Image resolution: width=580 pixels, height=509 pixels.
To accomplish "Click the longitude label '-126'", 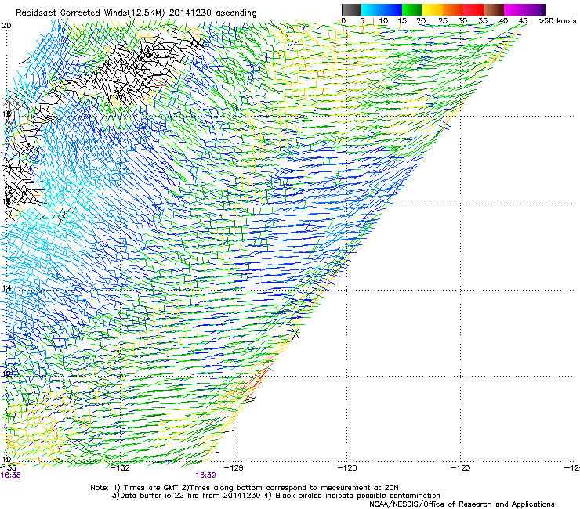I will coord(347,468).
